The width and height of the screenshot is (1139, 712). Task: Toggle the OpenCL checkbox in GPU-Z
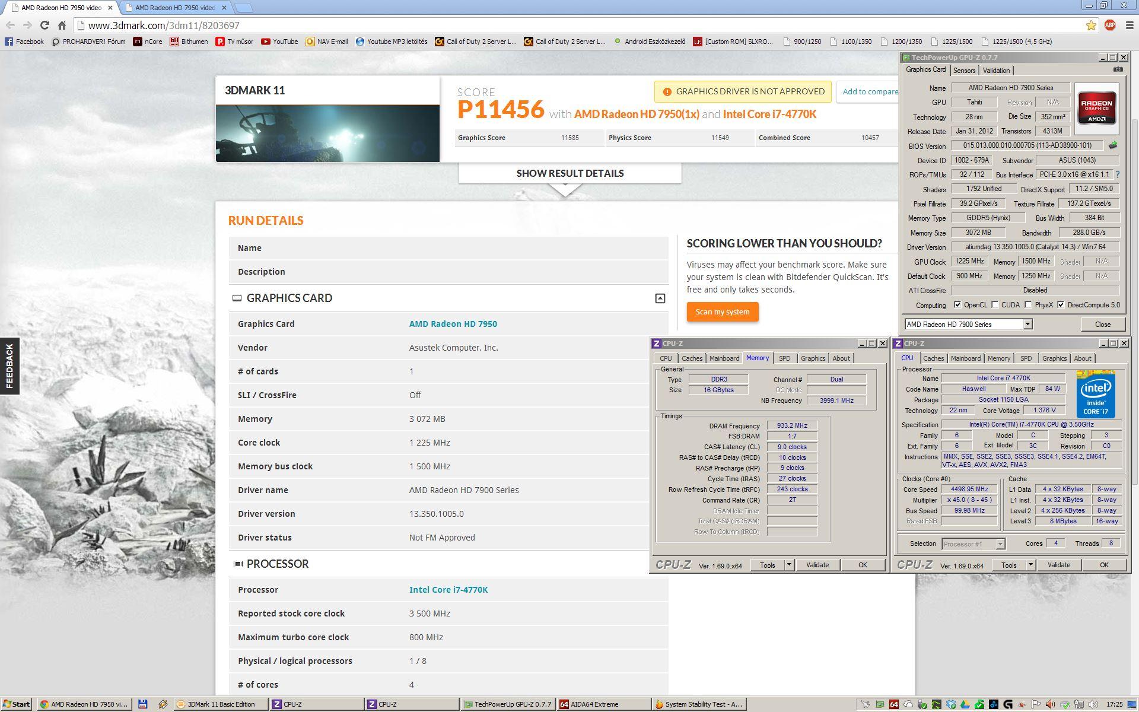pos(957,305)
